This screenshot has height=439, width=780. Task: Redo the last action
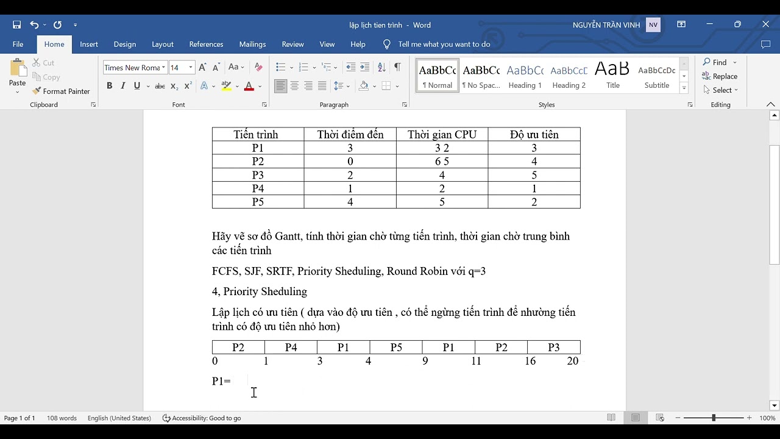57,25
